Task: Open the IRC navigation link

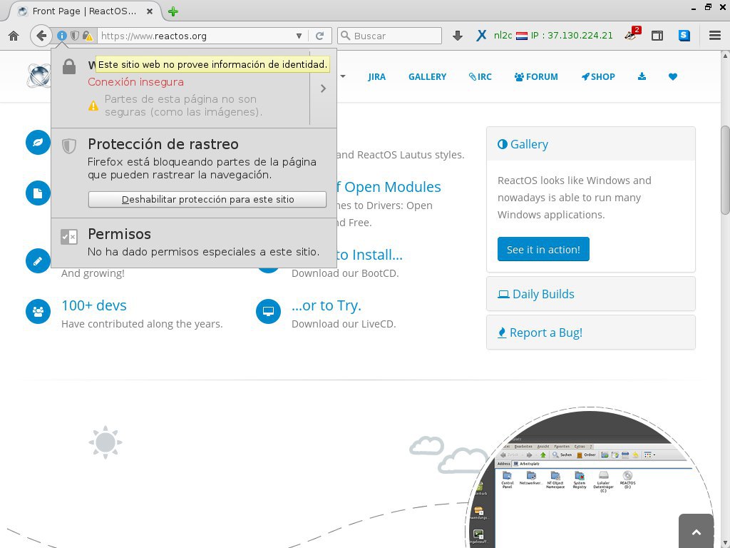Action: click(480, 77)
